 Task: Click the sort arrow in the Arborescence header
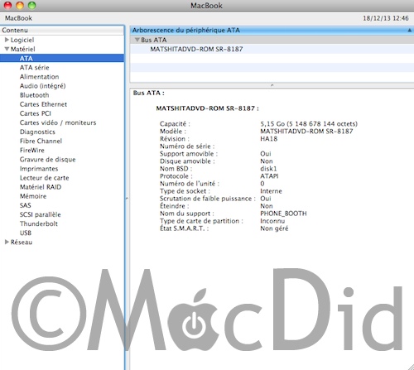click(x=410, y=31)
